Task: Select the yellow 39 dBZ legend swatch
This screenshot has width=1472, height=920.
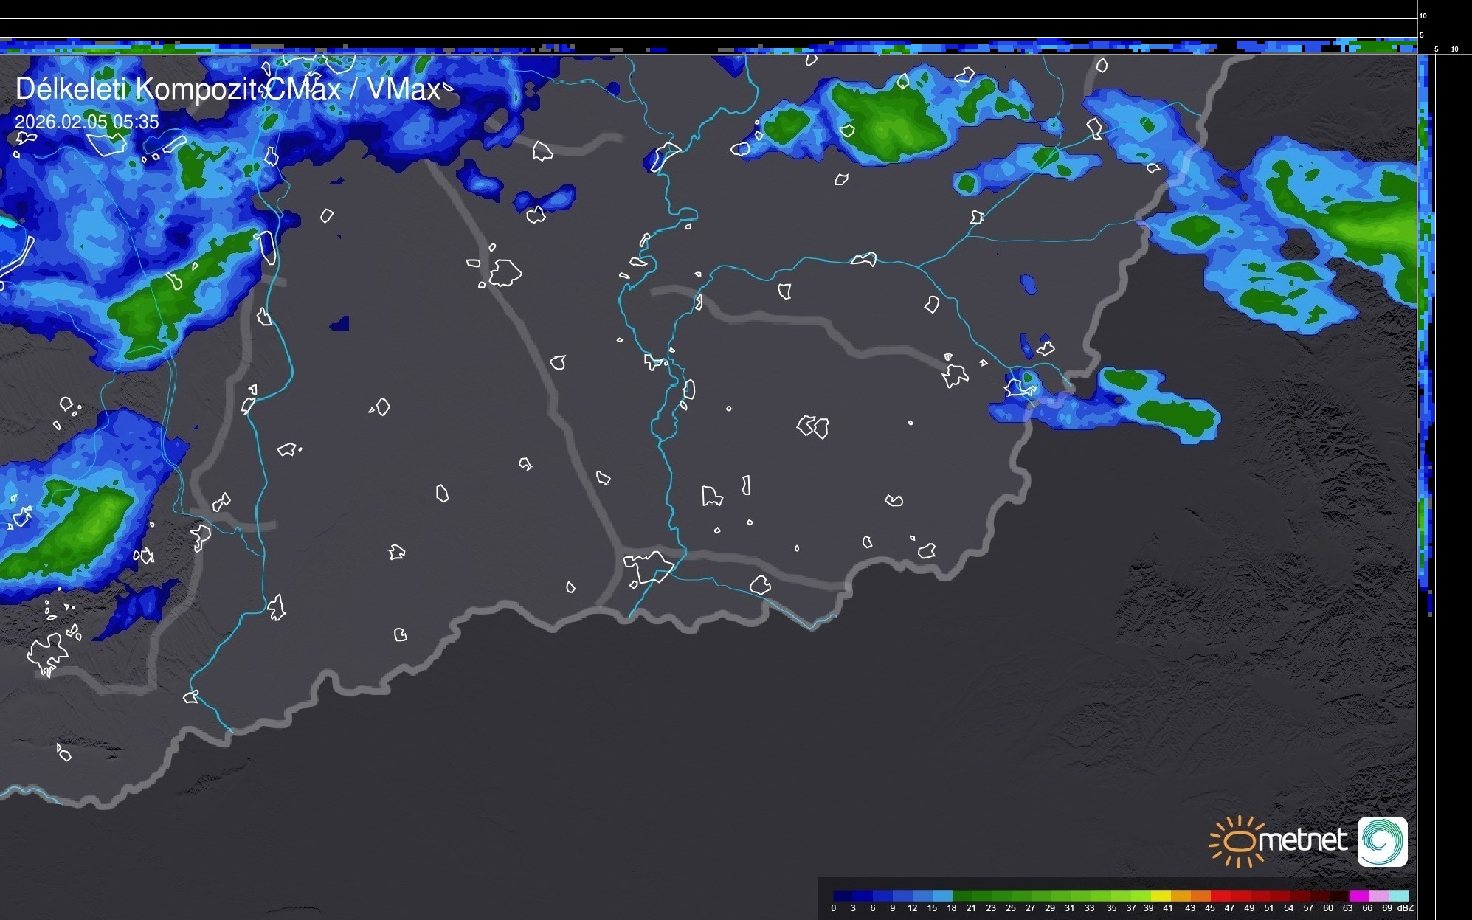Action: click(x=1160, y=896)
